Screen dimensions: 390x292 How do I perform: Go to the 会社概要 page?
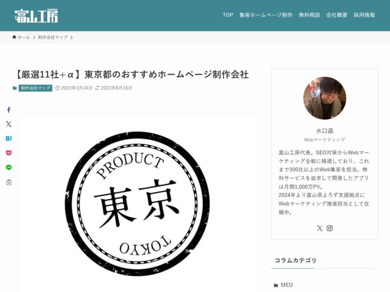[337, 15]
